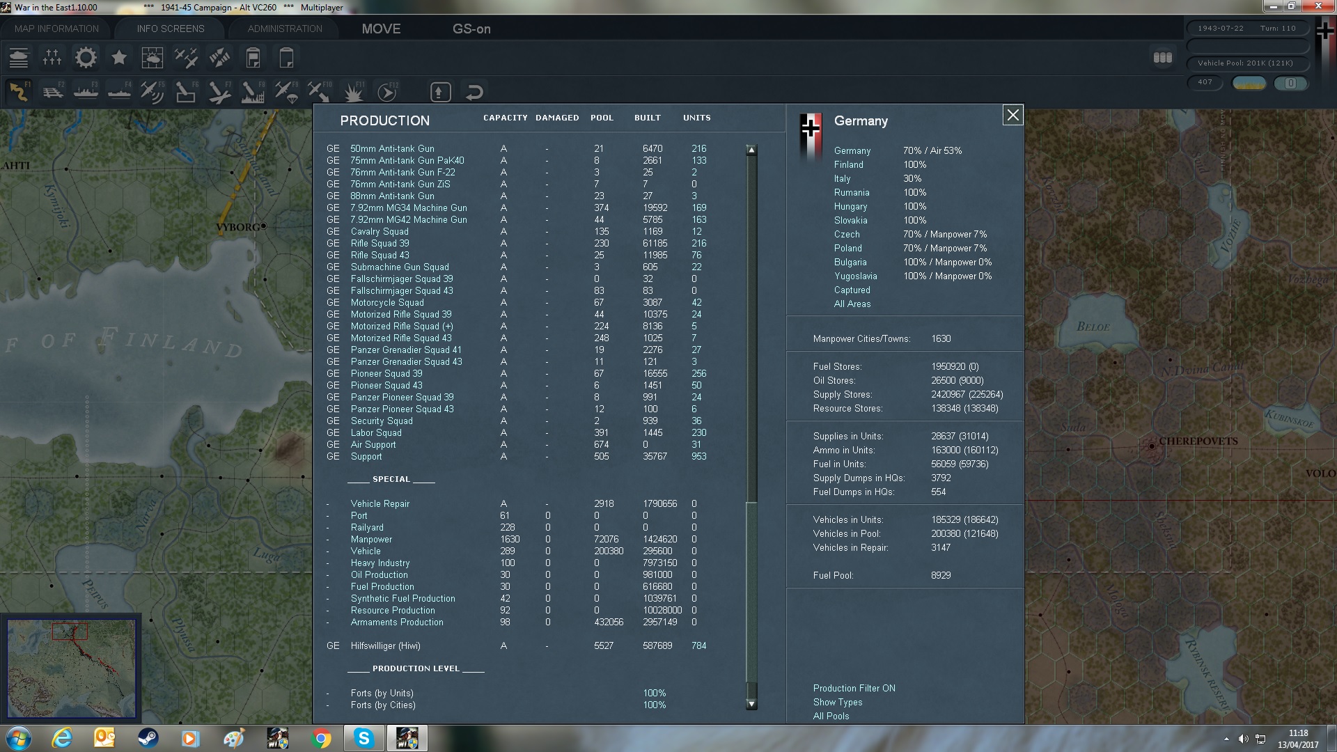Viewport: 1337px width, 752px height.
Task: Select the F6 bomb unit mode
Action: [186, 92]
